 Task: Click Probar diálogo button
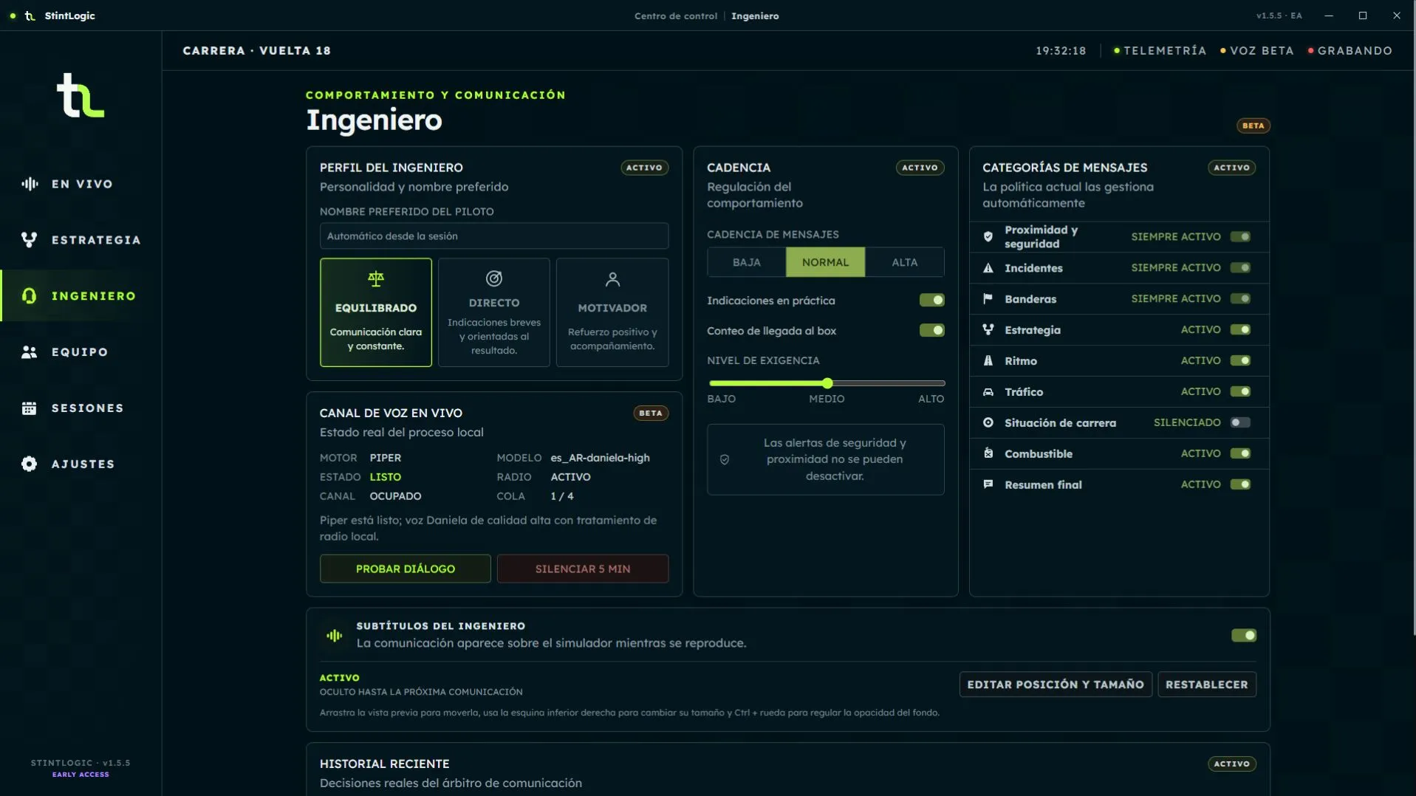[406, 569]
